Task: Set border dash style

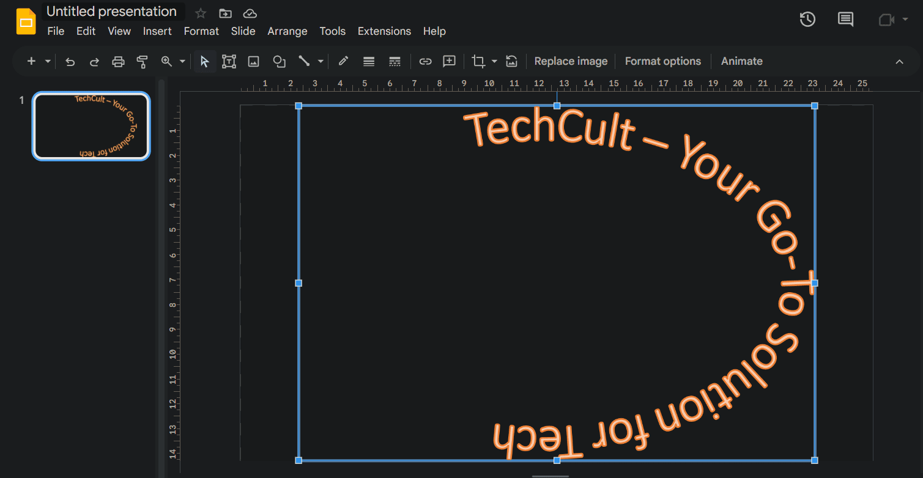Action: coord(395,61)
